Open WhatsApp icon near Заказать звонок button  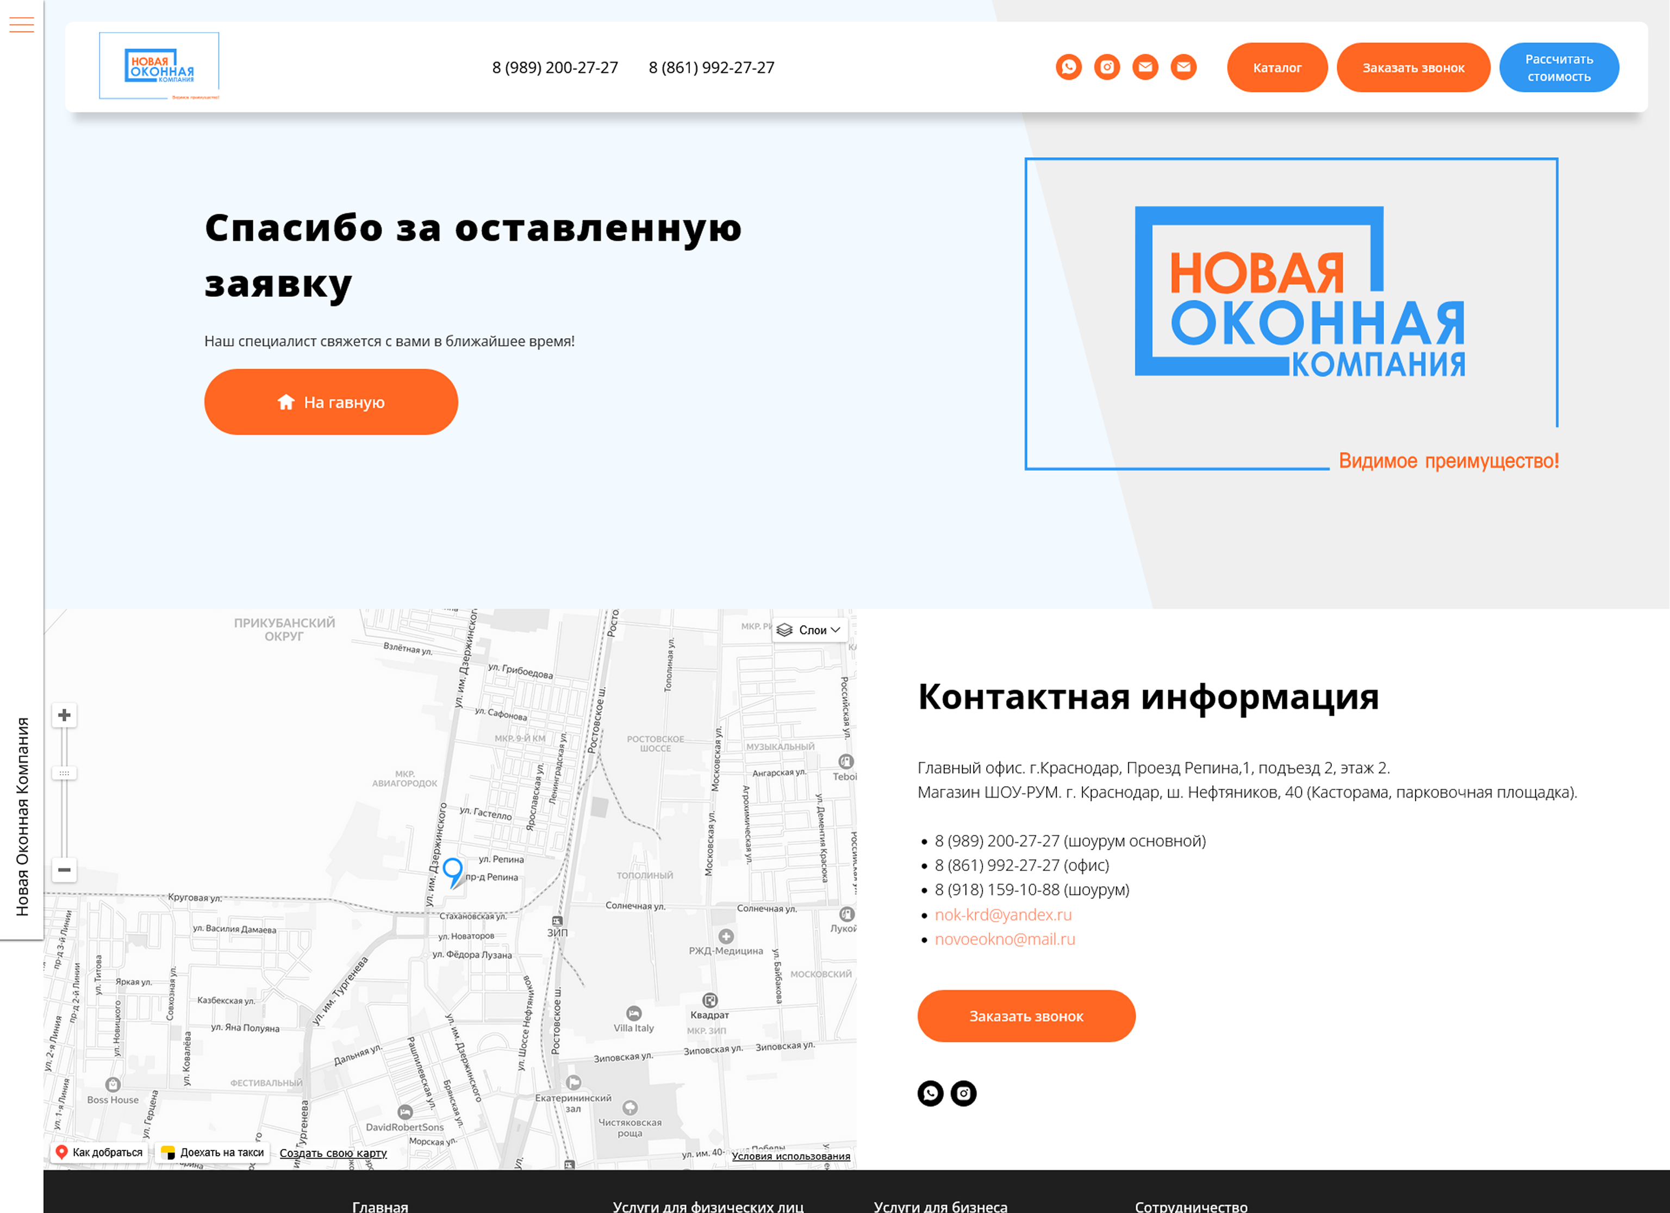click(x=931, y=1093)
